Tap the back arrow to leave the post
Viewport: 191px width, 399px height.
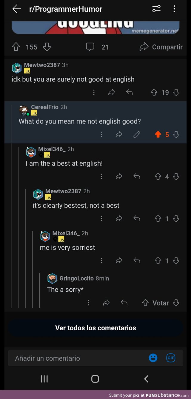click(17, 9)
